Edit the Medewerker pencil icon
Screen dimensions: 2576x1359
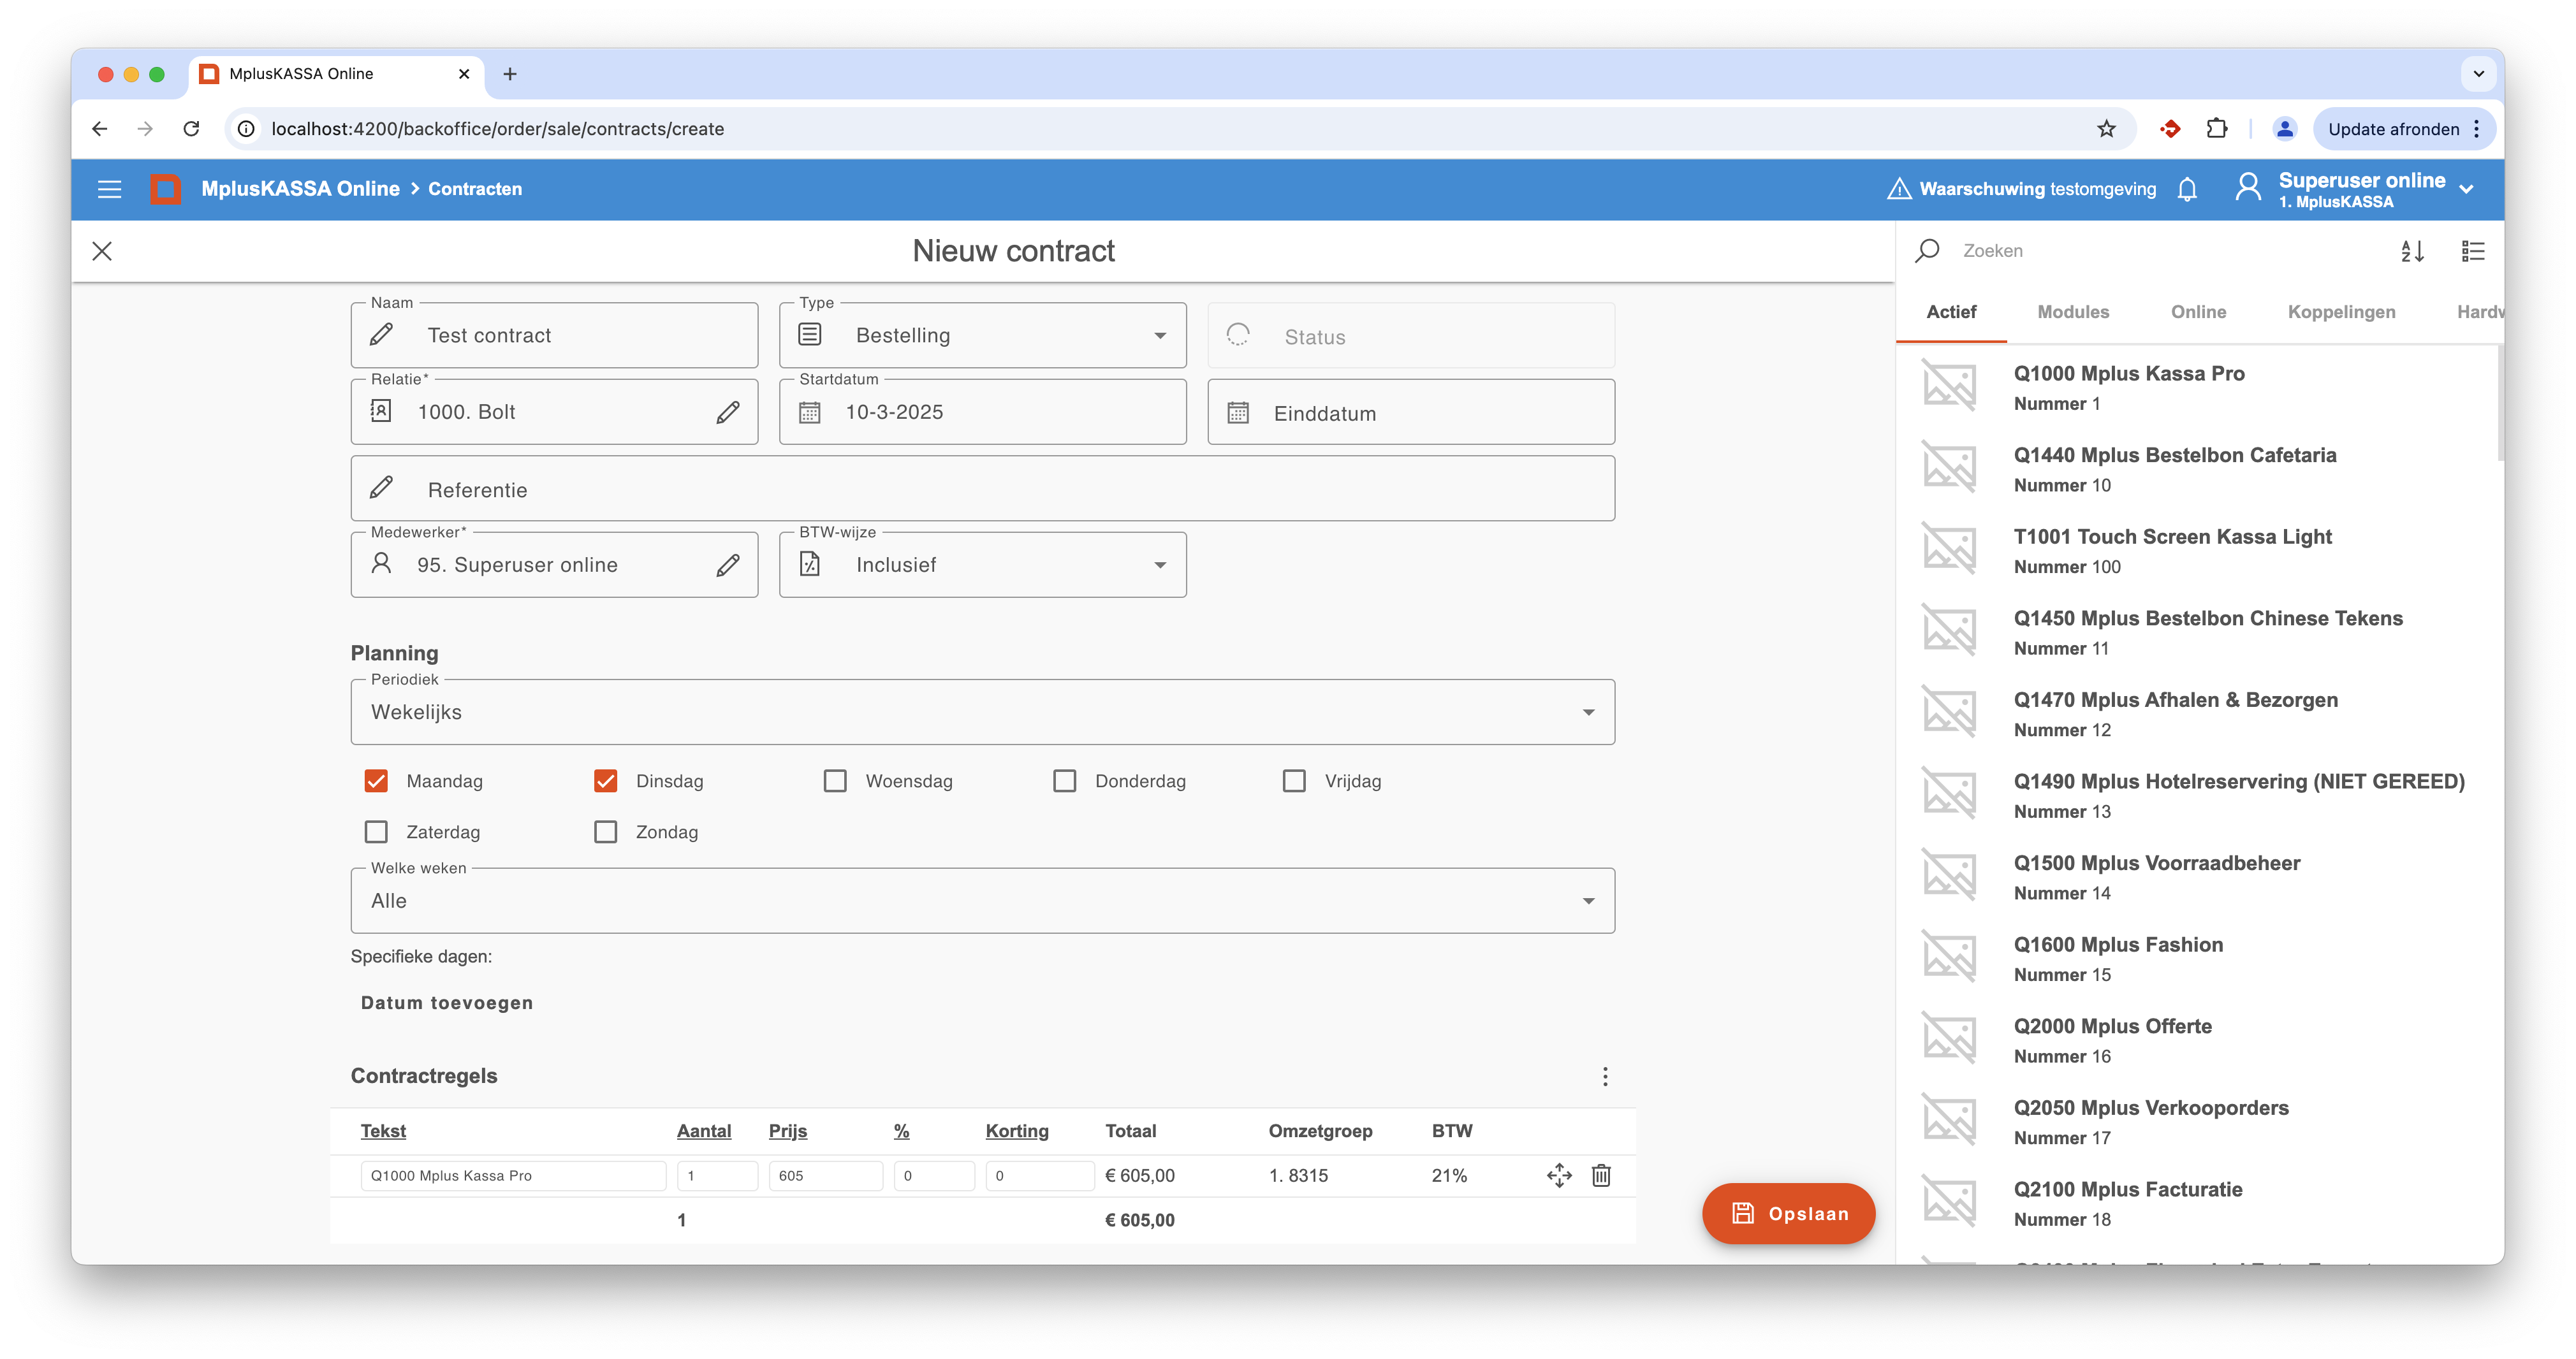tap(728, 565)
